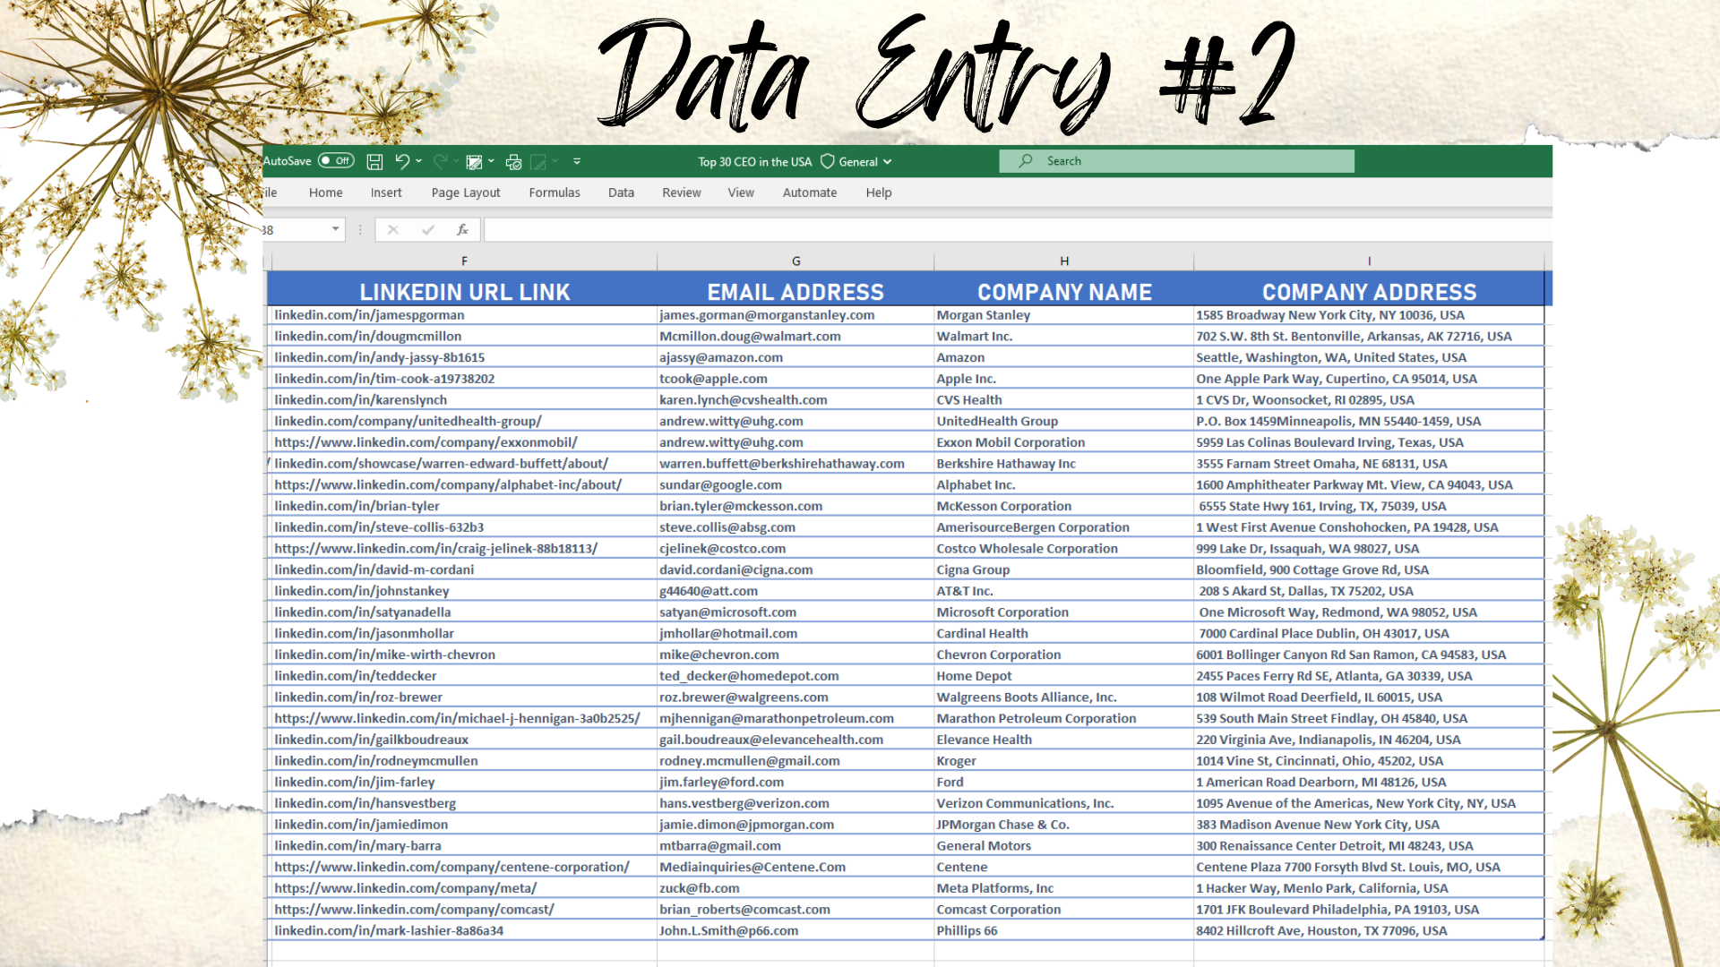
Task: Expand Customize Quick Access Toolbar menu
Action: coord(577,162)
